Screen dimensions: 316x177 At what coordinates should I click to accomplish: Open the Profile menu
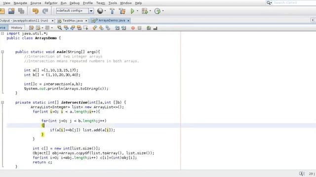88,3
